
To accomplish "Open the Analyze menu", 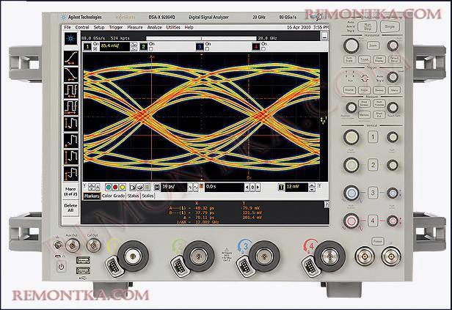I will pyautogui.click(x=155, y=27).
